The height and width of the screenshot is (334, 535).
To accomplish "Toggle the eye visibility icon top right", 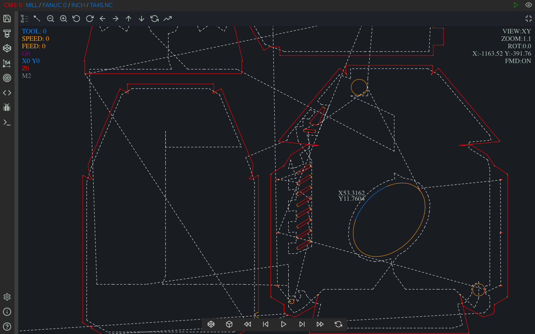I will pyautogui.click(x=529, y=5).
